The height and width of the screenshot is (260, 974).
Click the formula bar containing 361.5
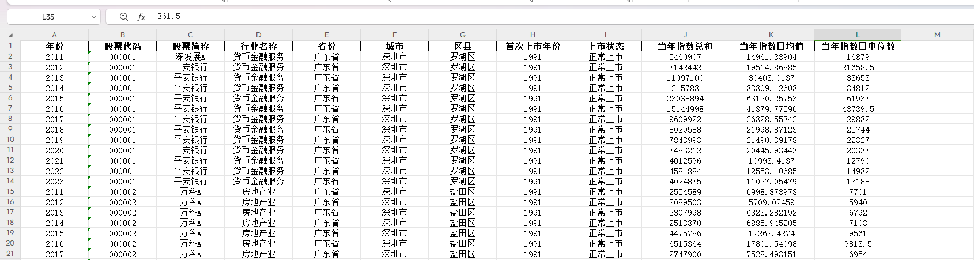tap(562, 17)
